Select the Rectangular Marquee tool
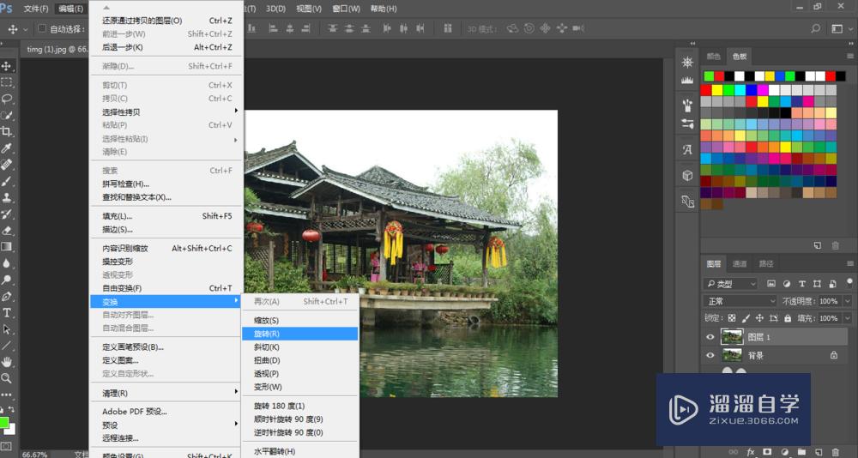The image size is (858, 458). 7,82
